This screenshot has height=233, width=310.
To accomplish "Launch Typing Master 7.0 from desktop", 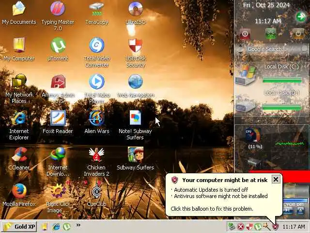I will [58, 9].
